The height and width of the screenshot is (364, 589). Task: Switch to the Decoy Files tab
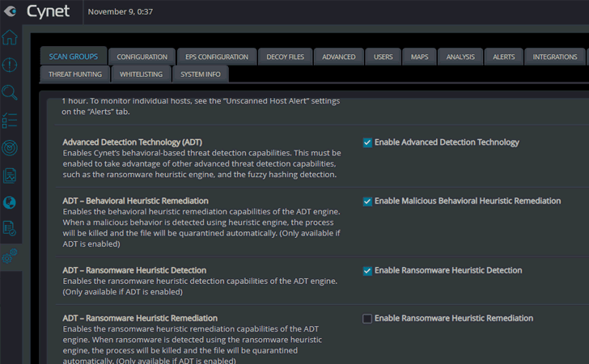pyautogui.click(x=285, y=57)
